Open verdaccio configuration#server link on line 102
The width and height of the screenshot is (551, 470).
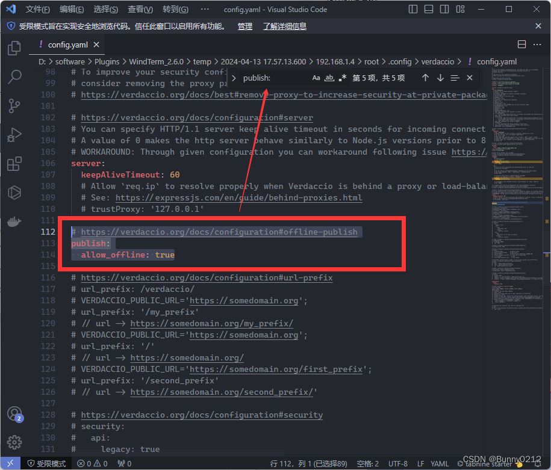point(197,118)
